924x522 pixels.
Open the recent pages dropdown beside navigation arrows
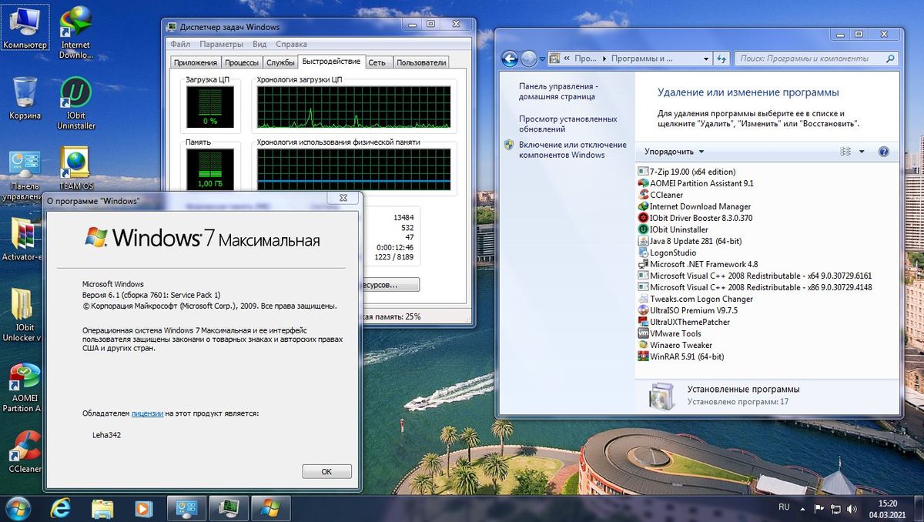pos(542,59)
